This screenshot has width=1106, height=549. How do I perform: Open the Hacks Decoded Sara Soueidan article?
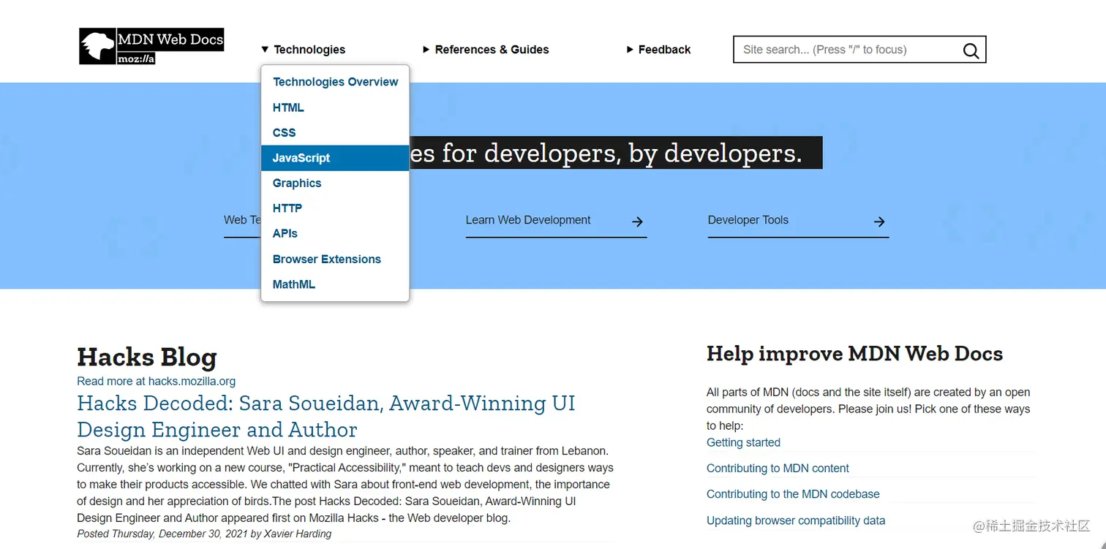tap(326, 416)
